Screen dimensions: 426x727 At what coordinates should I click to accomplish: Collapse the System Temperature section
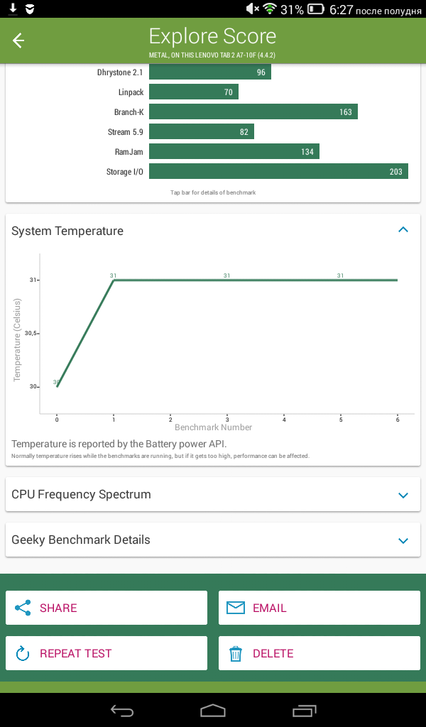point(403,229)
